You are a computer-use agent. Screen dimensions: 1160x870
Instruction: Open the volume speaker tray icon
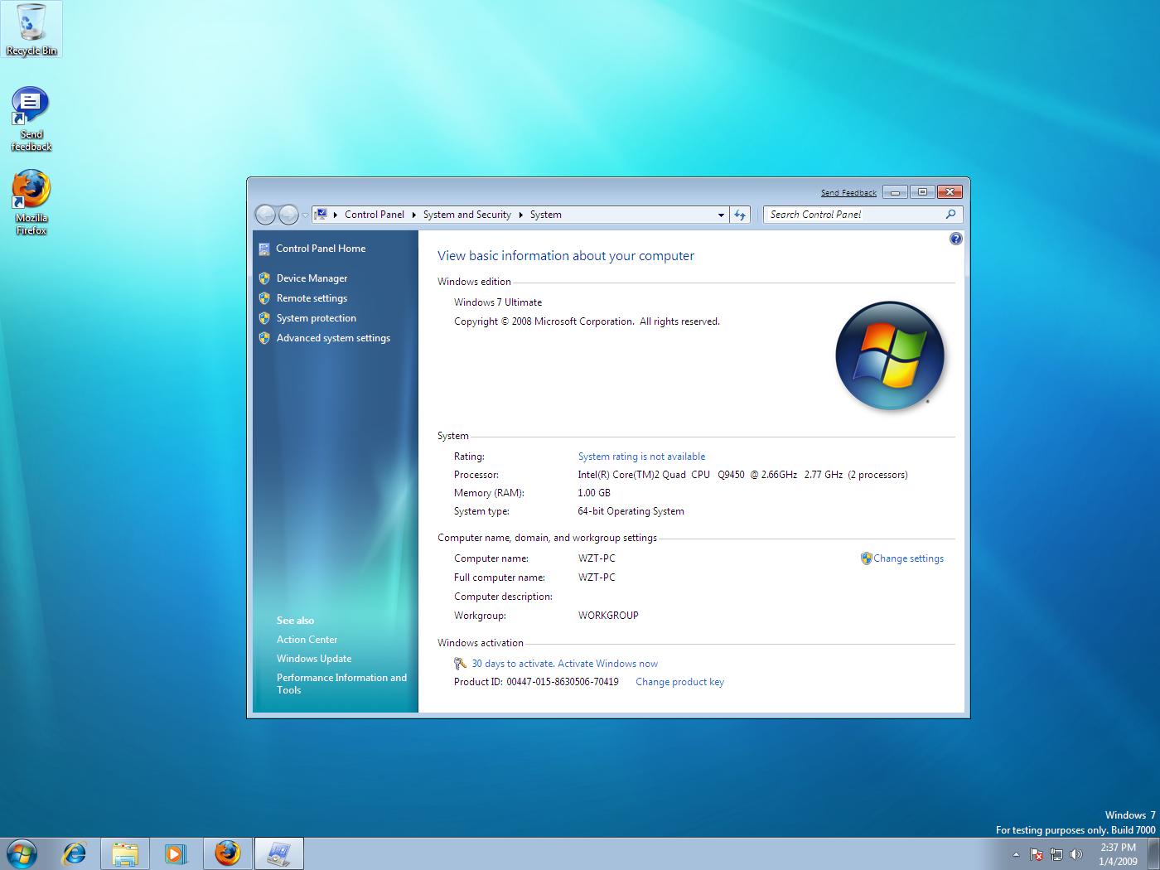[1076, 854]
